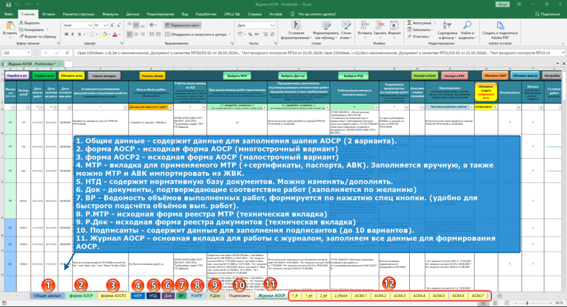Image resolution: width=567 pixels, height=307 pixels.
Task: Open filter dropdown 'Данные для ведомости работ'
Action: [171, 107]
